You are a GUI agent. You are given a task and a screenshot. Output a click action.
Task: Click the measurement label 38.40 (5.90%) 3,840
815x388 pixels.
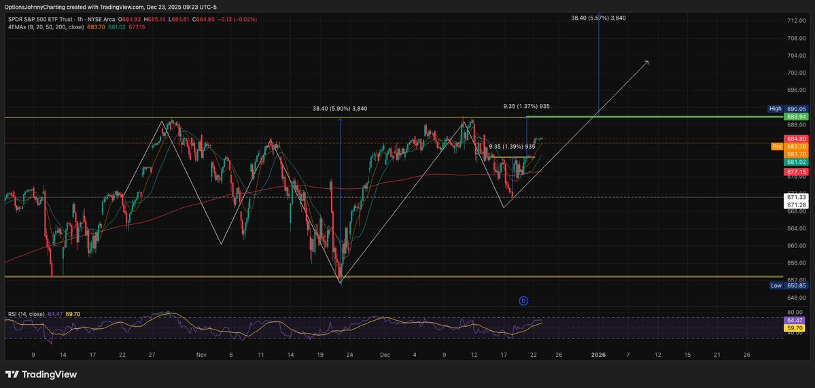340,109
